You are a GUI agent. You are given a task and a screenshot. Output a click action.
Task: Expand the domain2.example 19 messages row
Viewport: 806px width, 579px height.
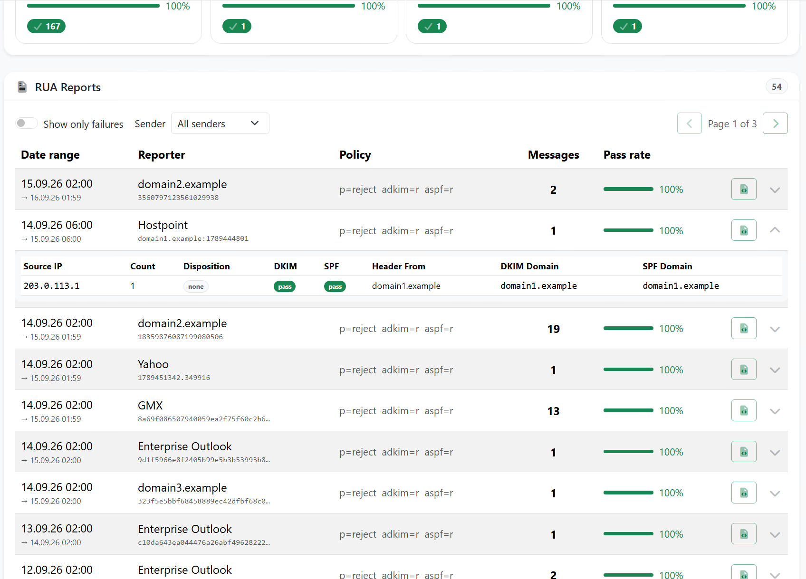[775, 329]
